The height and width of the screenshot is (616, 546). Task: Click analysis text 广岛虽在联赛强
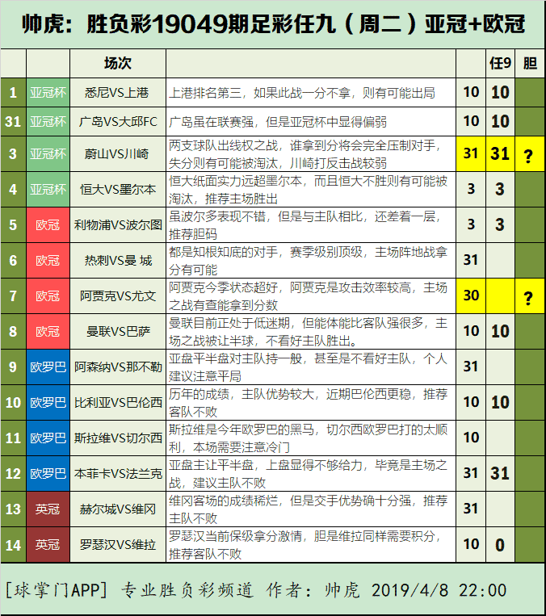[212, 122]
